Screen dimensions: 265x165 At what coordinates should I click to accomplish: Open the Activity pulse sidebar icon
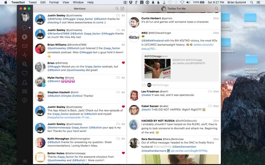24,55
